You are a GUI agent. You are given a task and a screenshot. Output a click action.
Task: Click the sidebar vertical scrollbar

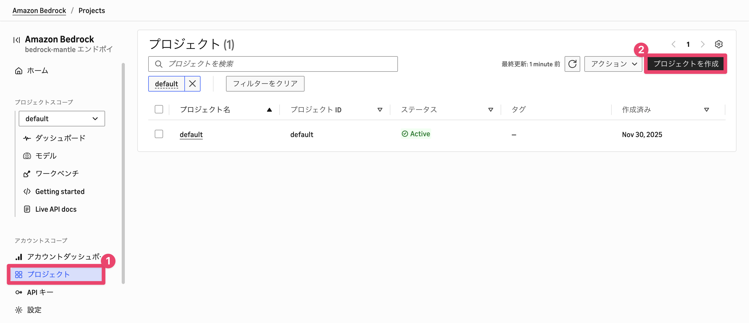(x=123, y=173)
